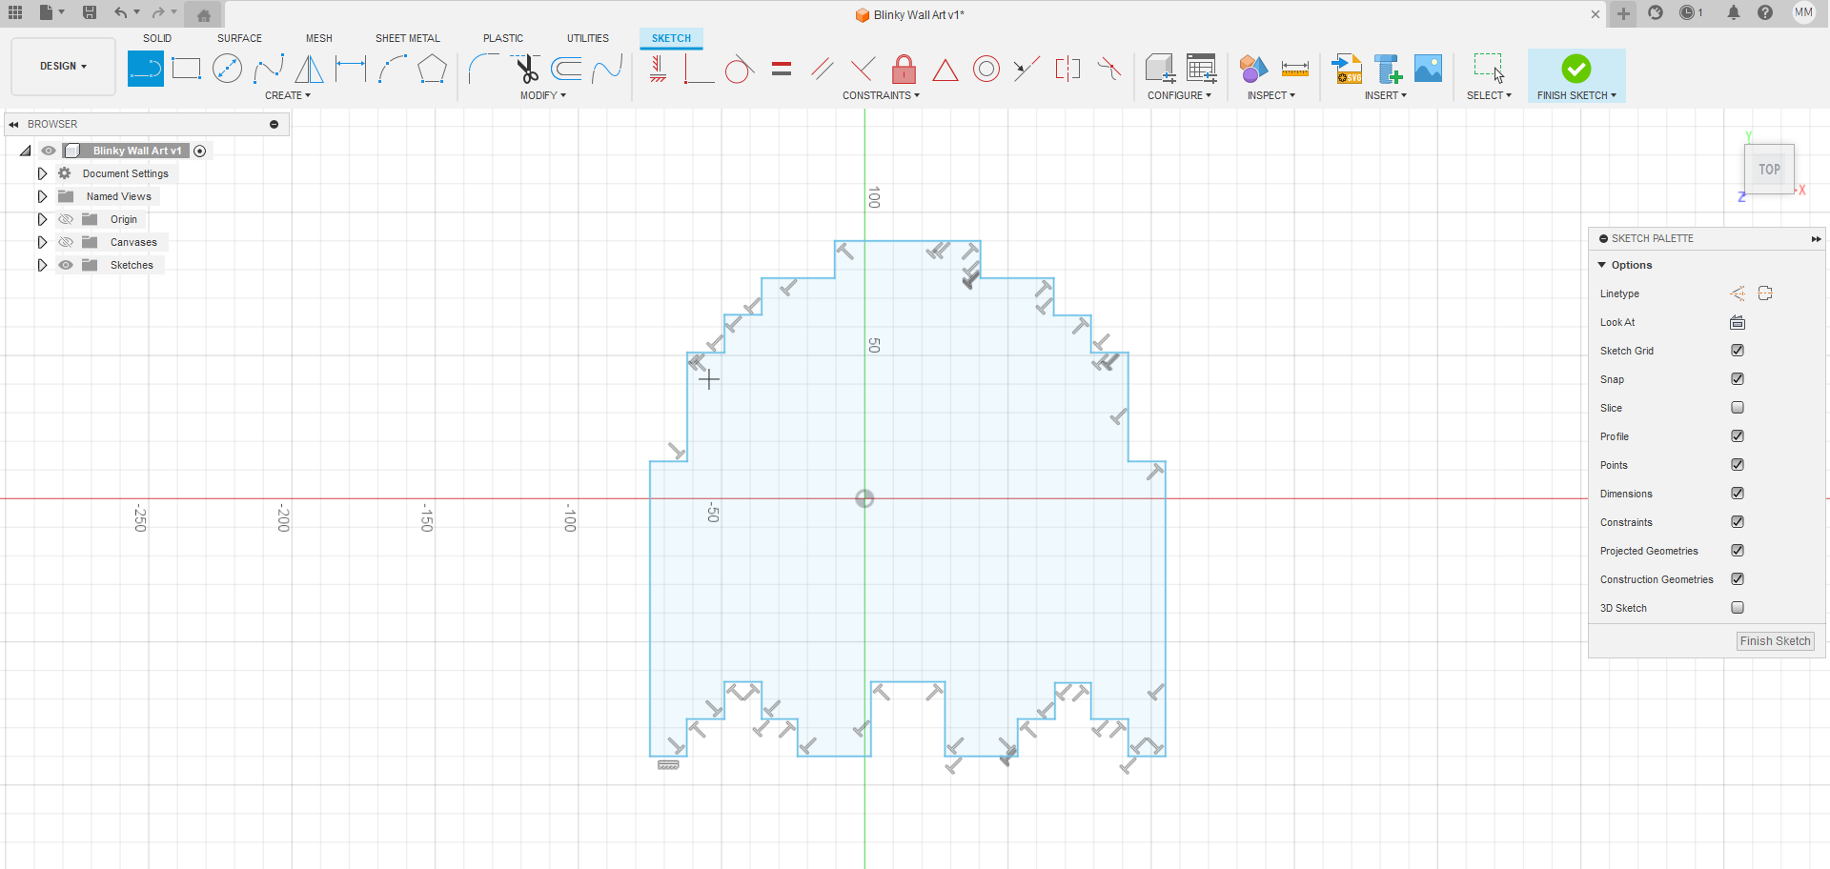Toggle the Projected Geometries checkbox
This screenshot has width=1830, height=869.
1738,551
